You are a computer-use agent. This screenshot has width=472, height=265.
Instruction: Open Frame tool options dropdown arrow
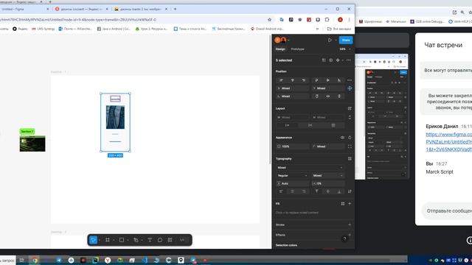[x=114, y=241]
